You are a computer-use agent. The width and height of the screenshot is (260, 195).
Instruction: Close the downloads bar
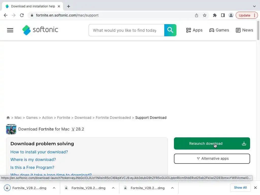pos(255,188)
